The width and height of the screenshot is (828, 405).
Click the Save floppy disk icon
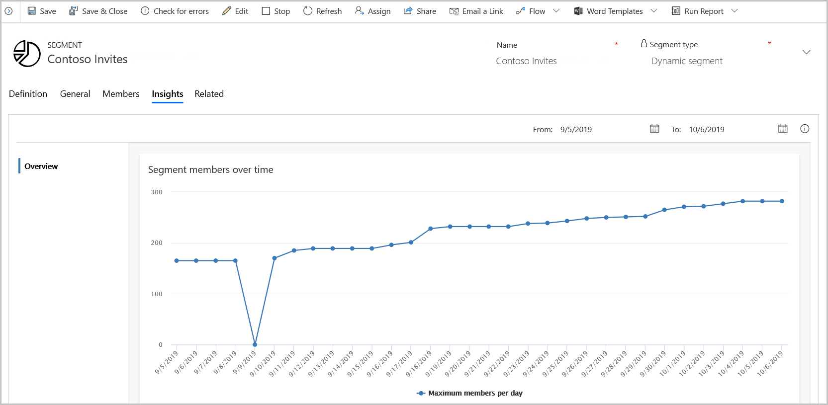[31, 11]
